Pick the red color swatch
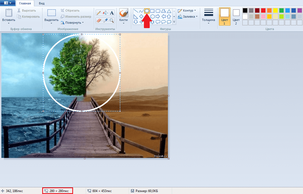Viewport: 303px width, 194px height. point(263,10)
